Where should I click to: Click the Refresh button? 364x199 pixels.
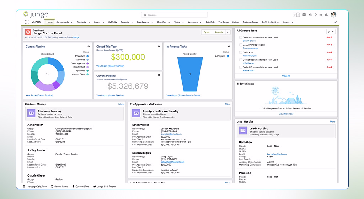point(219,32)
